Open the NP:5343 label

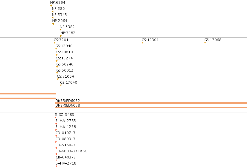coord(60,15)
